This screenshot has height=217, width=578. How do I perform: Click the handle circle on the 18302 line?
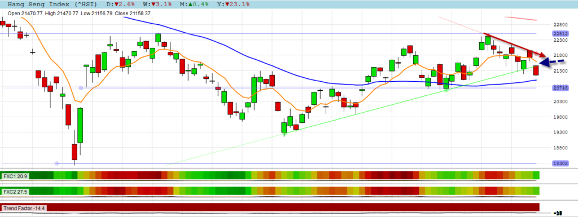pyautogui.click(x=56, y=163)
